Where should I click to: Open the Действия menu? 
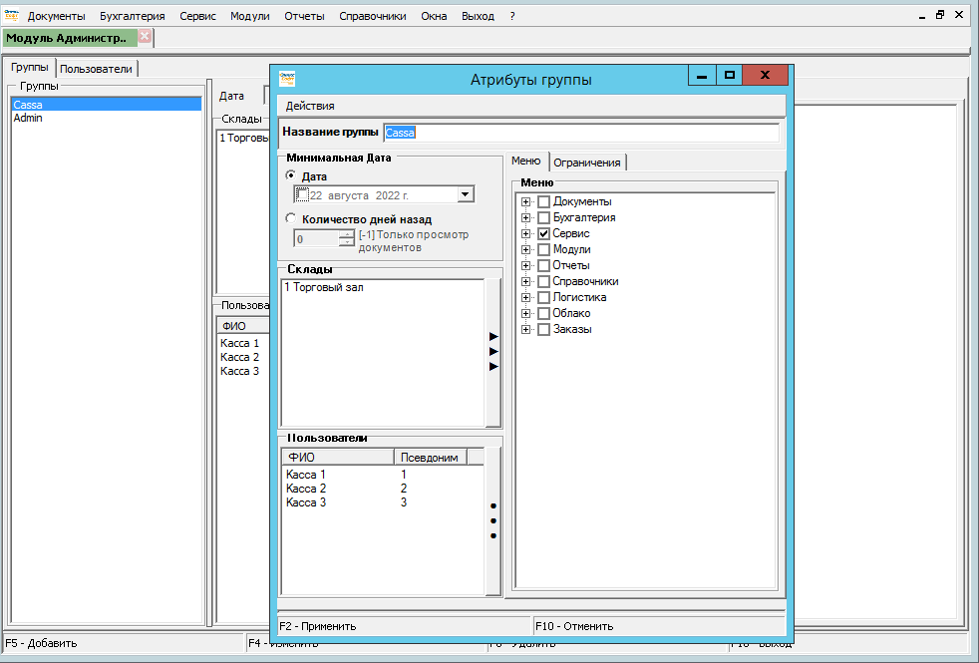[x=310, y=106]
